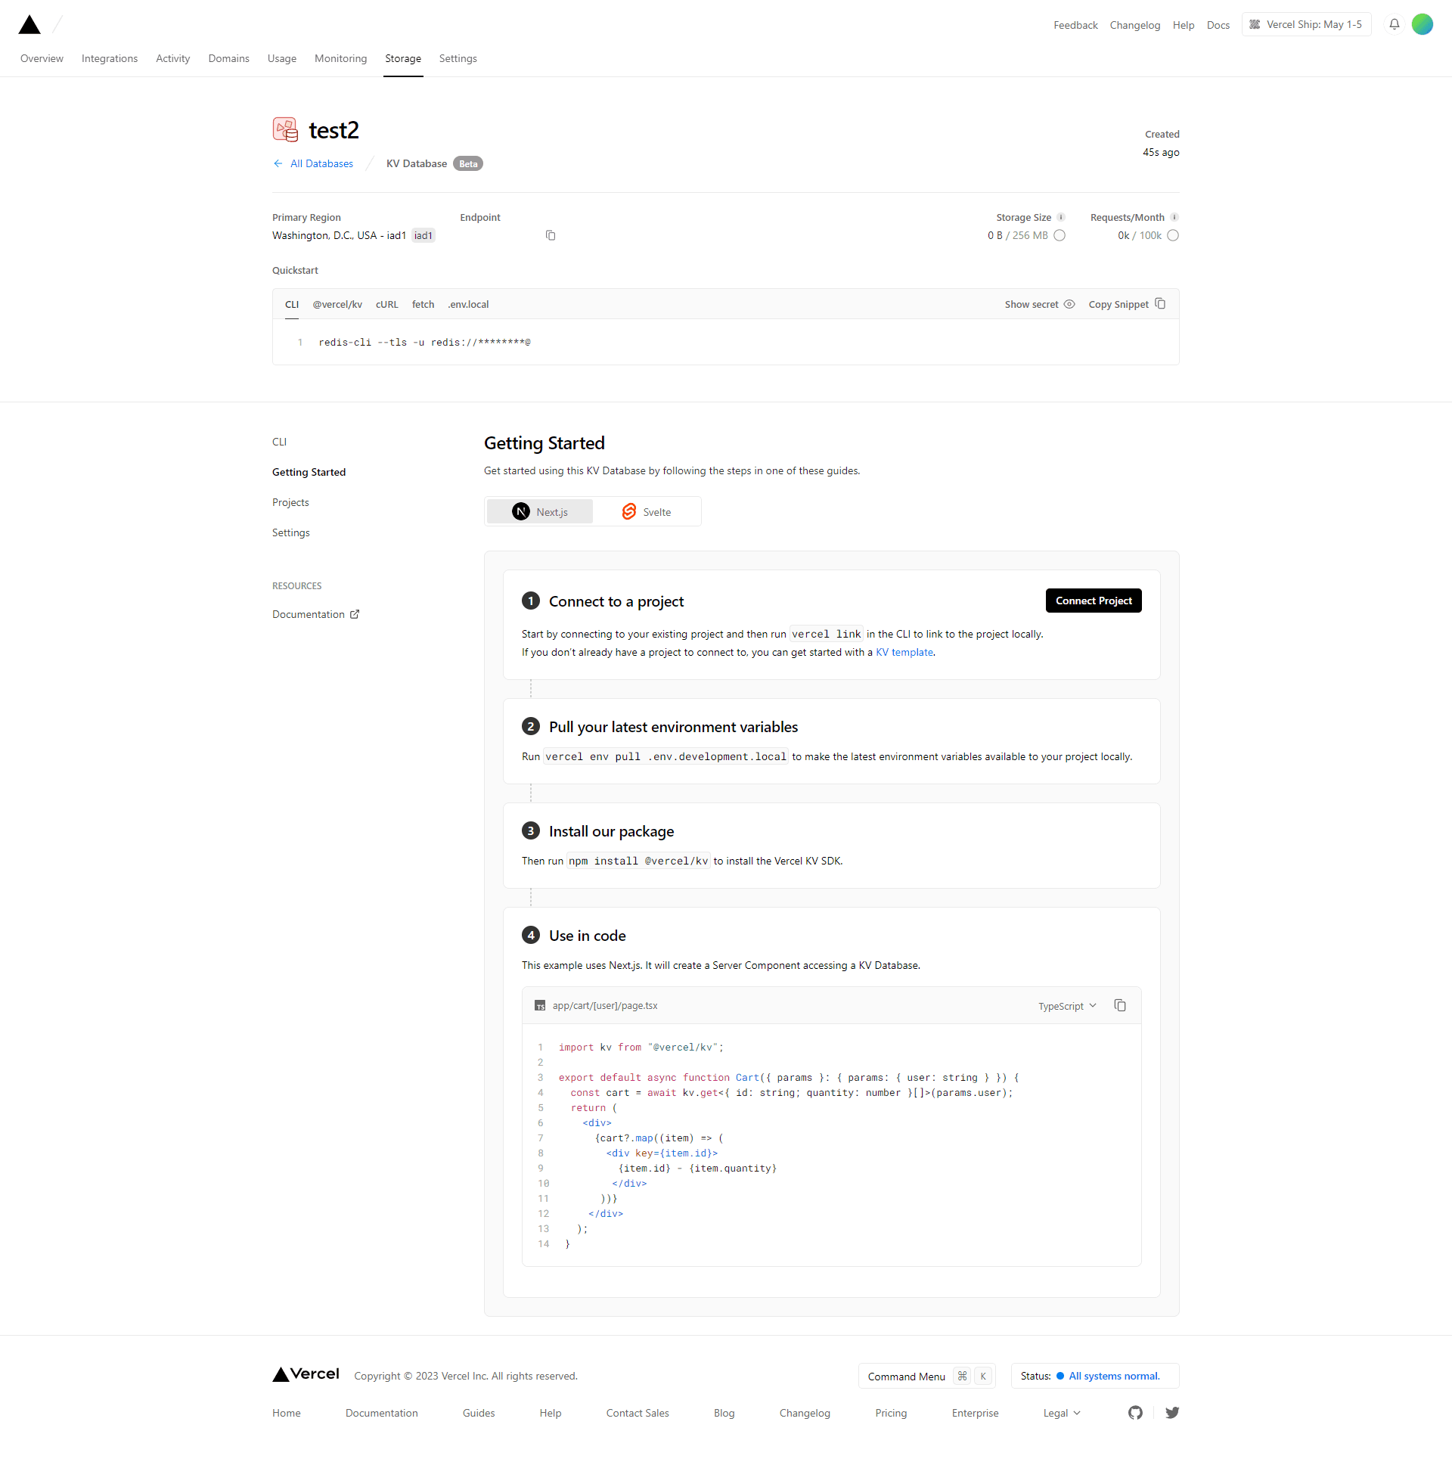Open Help in the header
The height and width of the screenshot is (1462, 1452).
click(1183, 25)
